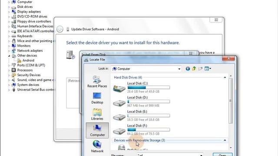Image resolution: width=278 pixels, height=156 pixels.
Task: Click Android device icon with warning in tree
Action: [x=19, y=61]
